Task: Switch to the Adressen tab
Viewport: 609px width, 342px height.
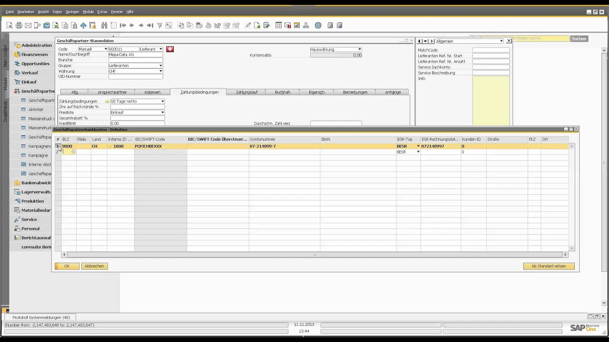Action: [x=152, y=92]
